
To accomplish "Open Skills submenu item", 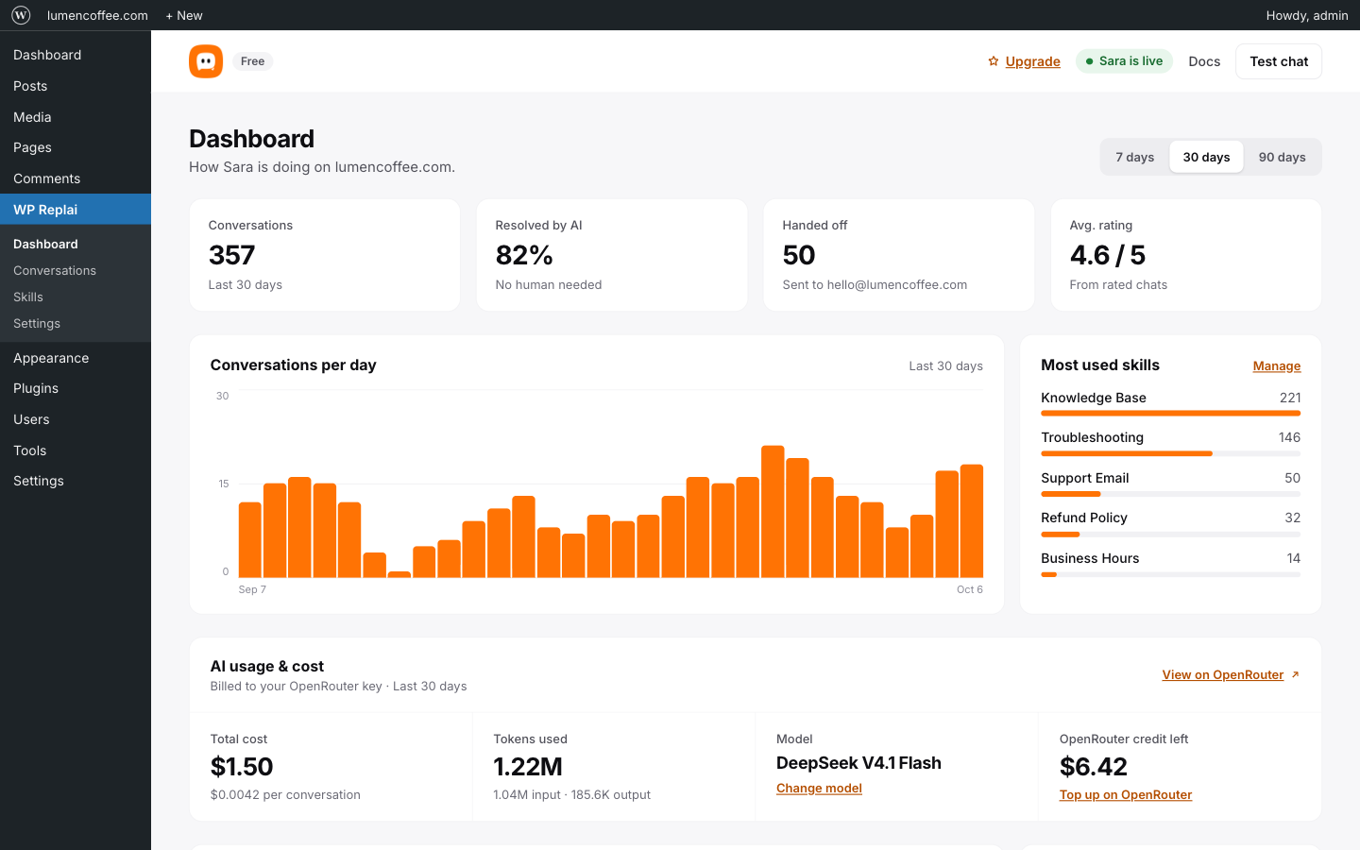I will [76, 297].
